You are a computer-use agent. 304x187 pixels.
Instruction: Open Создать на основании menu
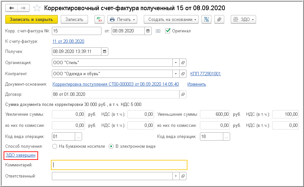[x=173, y=20]
